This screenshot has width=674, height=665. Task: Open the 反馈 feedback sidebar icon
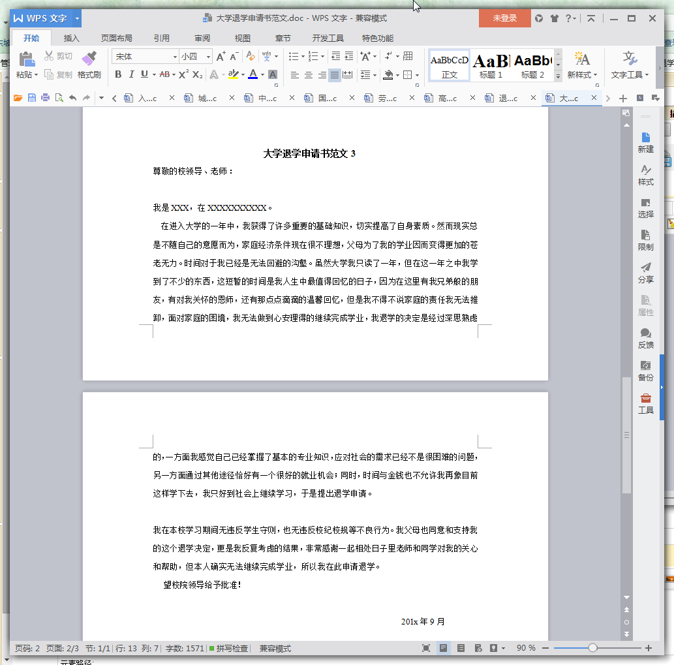[646, 338]
